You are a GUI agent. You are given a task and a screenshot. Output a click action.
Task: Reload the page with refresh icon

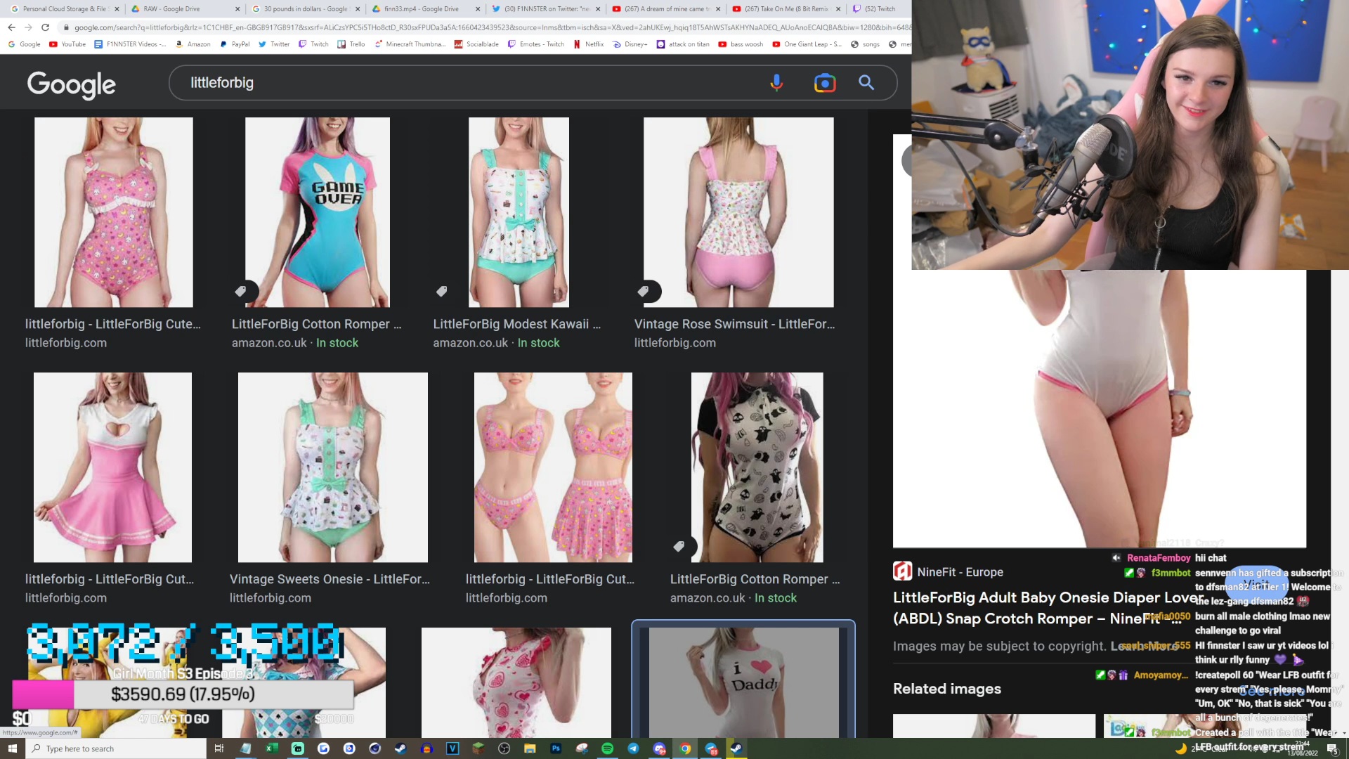click(x=46, y=27)
